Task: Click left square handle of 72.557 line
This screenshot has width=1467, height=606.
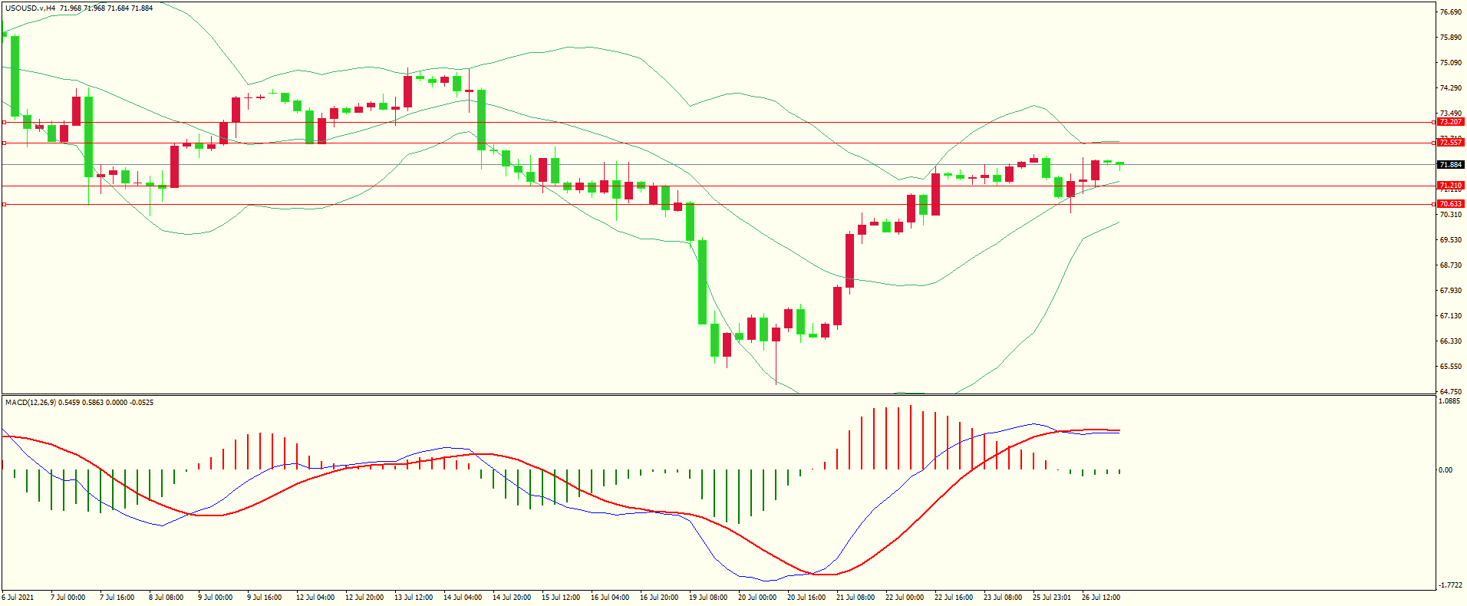Action: click(x=5, y=143)
